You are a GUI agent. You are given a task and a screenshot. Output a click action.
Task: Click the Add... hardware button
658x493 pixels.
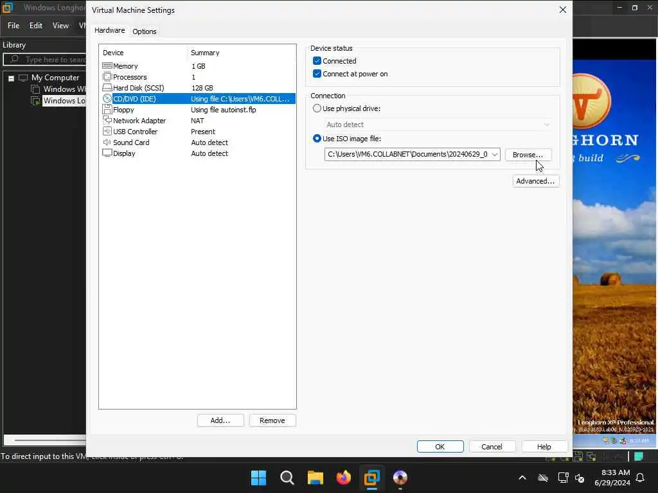(220, 420)
